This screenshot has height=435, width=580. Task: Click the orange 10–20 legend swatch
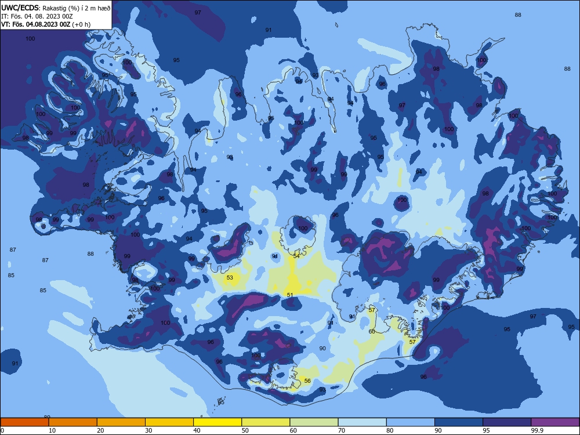pyautogui.click(x=73, y=422)
